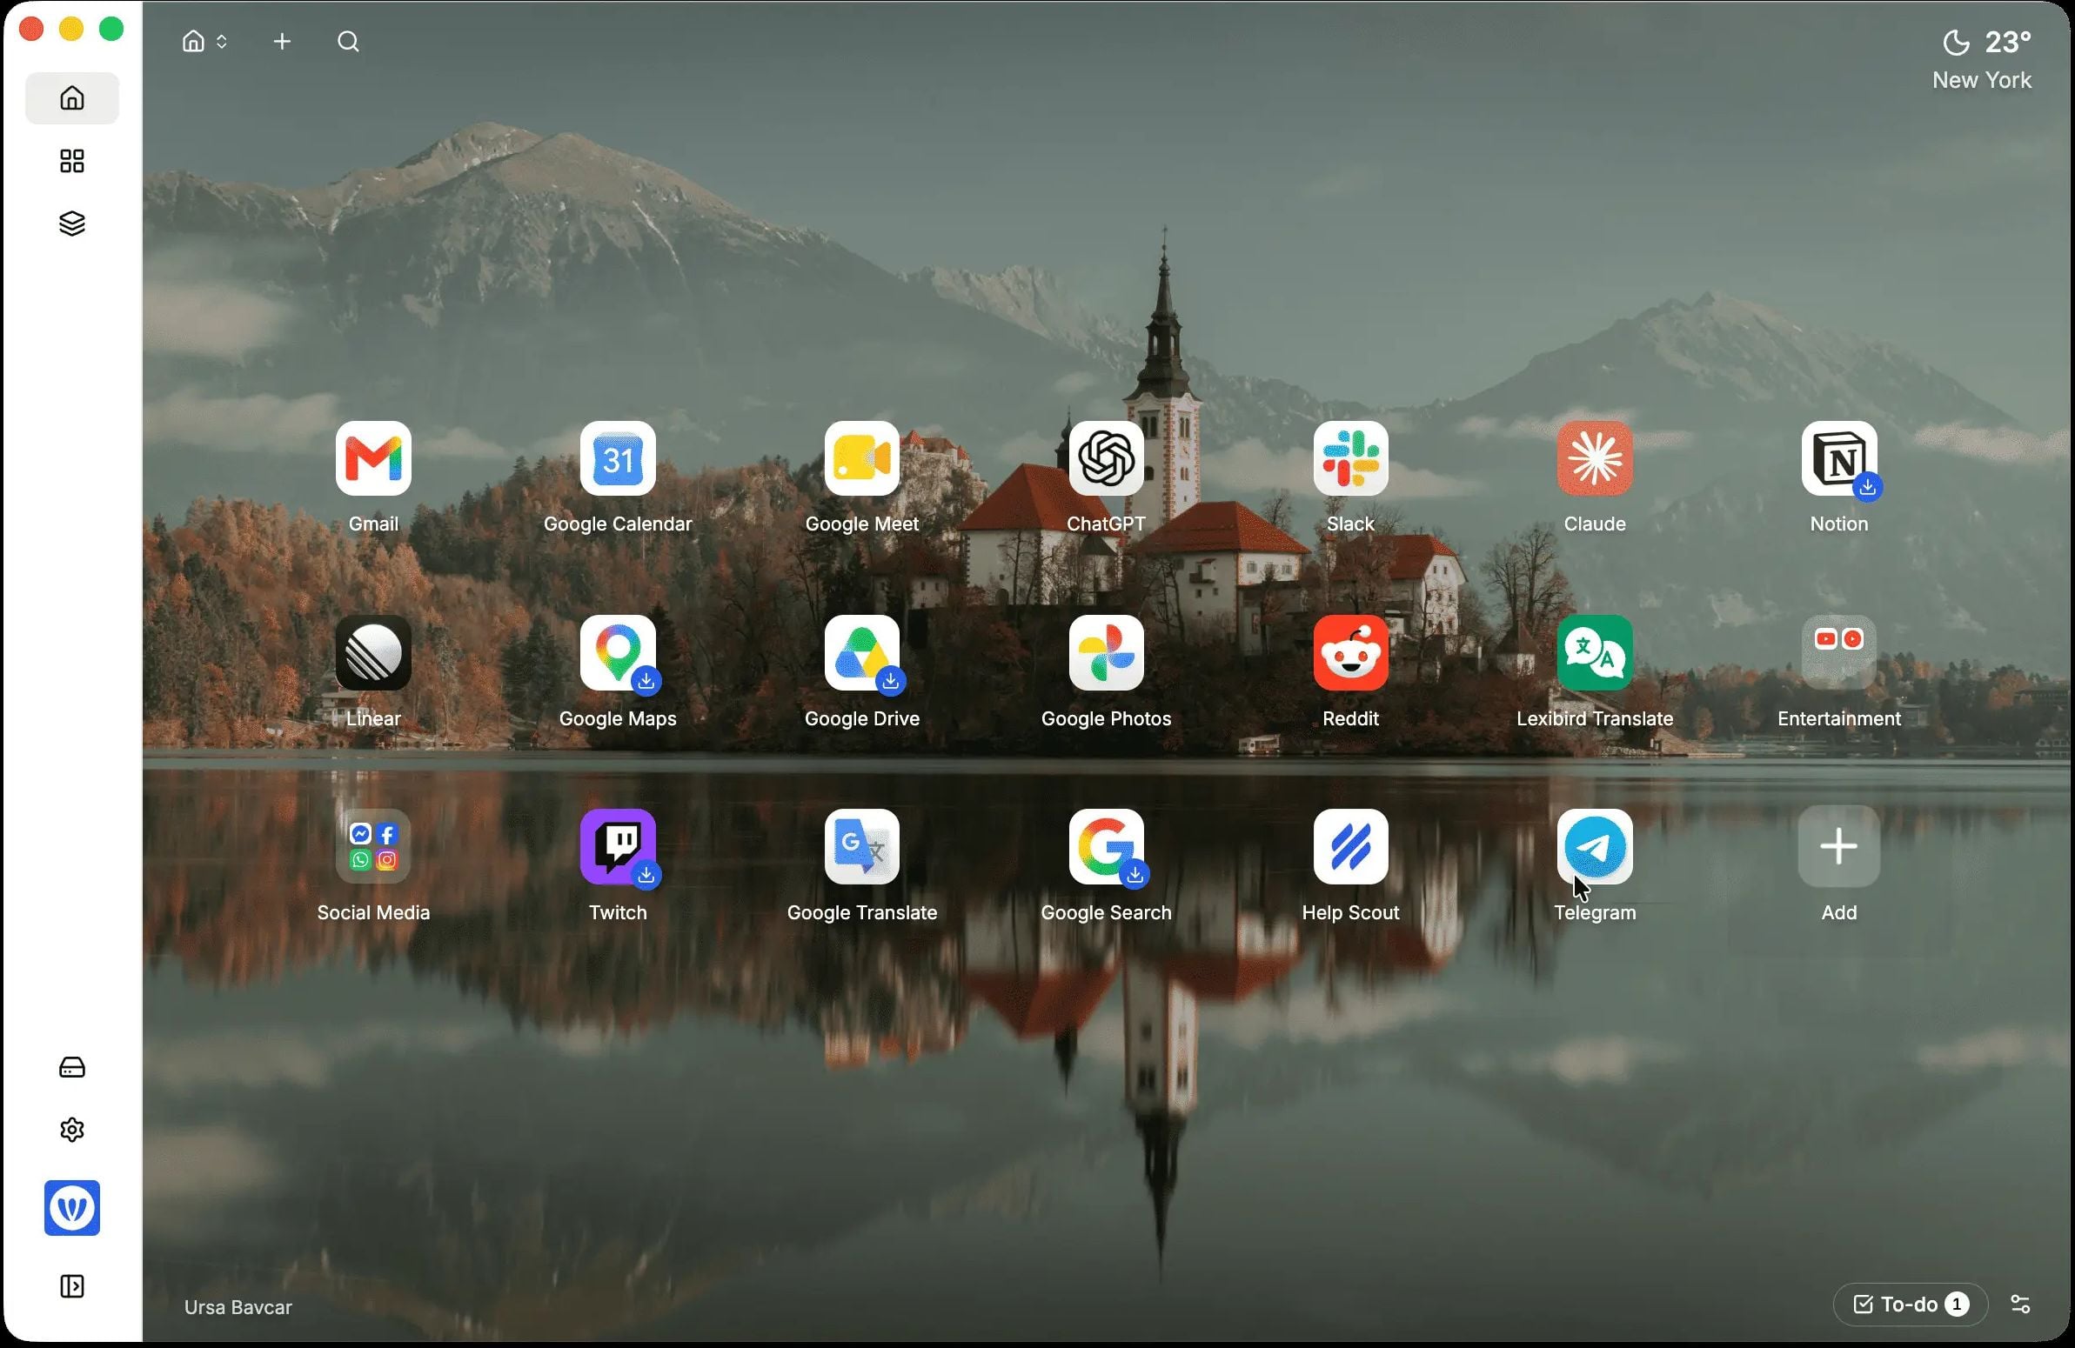The height and width of the screenshot is (1348, 2075).
Task: Open the Gmail app
Action: (x=373, y=458)
